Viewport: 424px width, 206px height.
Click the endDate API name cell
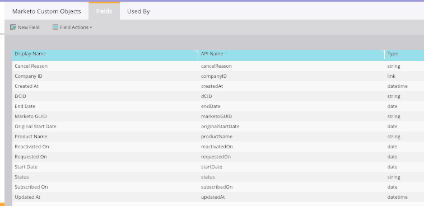pos(211,106)
